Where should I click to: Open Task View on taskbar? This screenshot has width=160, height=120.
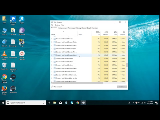point(49,103)
